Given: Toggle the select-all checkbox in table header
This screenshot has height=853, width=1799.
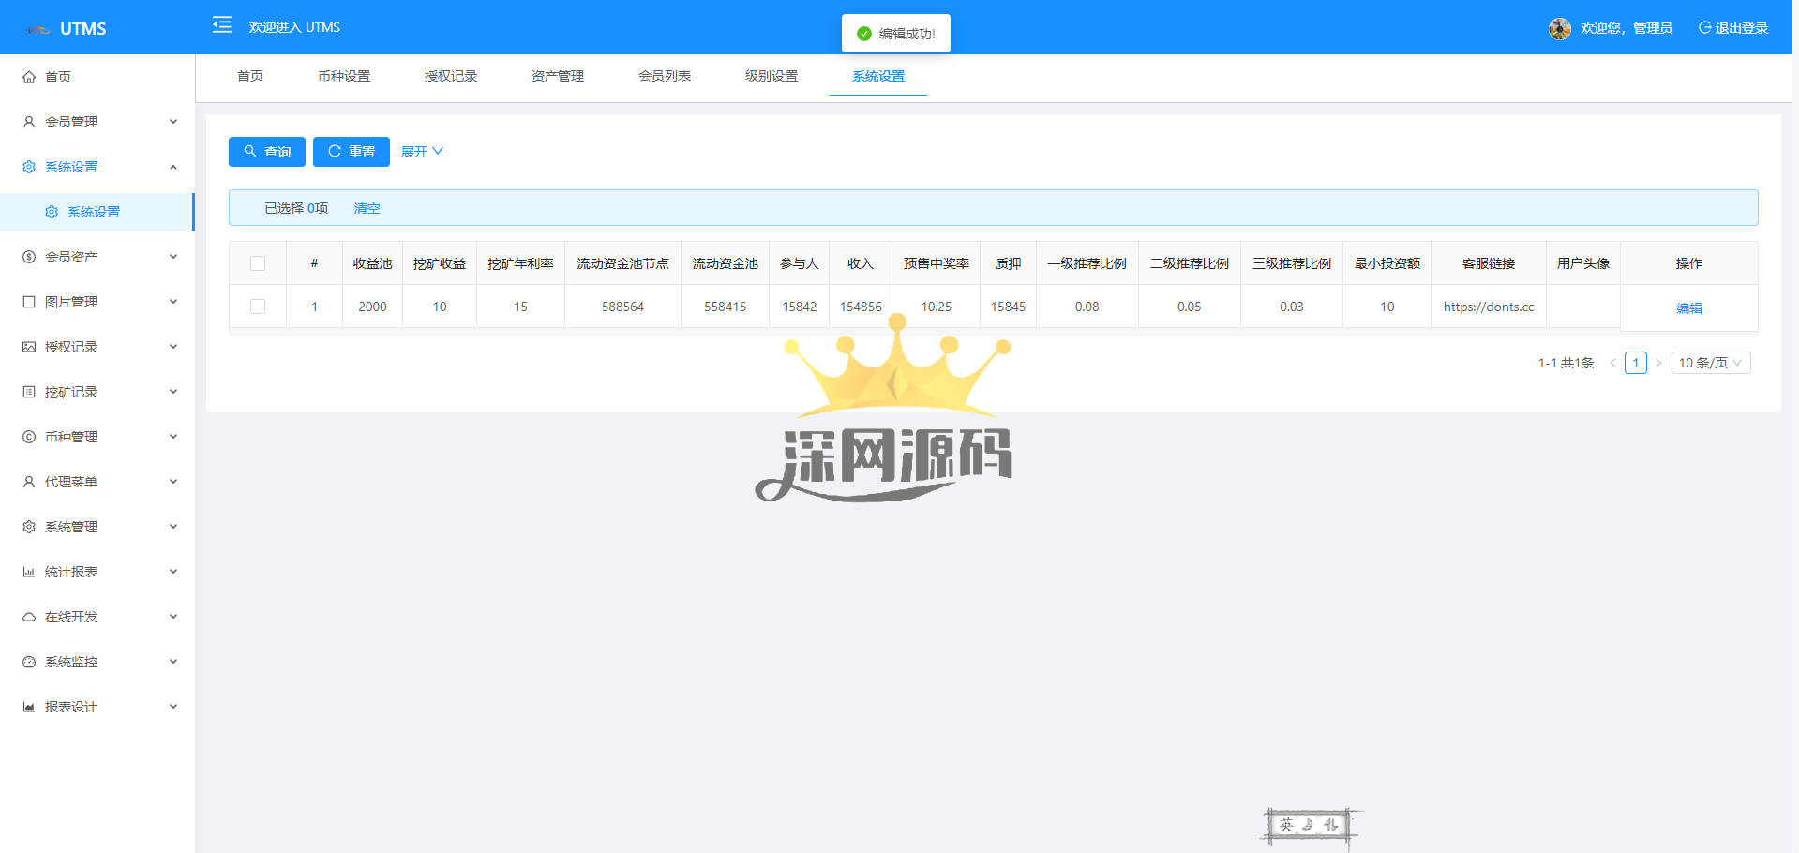Looking at the screenshot, I should (x=258, y=263).
